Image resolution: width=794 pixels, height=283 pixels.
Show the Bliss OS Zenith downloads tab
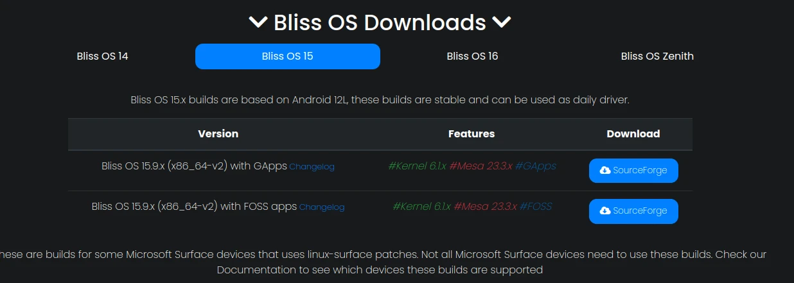click(x=657, y=56)
